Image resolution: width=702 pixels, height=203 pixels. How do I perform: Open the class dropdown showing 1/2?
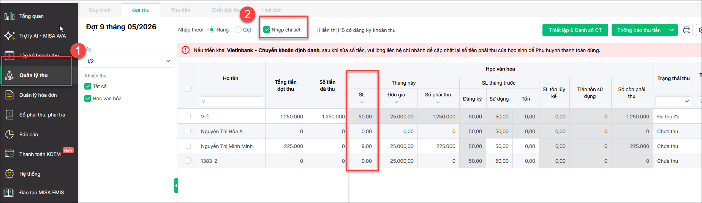click(x=128, y=61)
